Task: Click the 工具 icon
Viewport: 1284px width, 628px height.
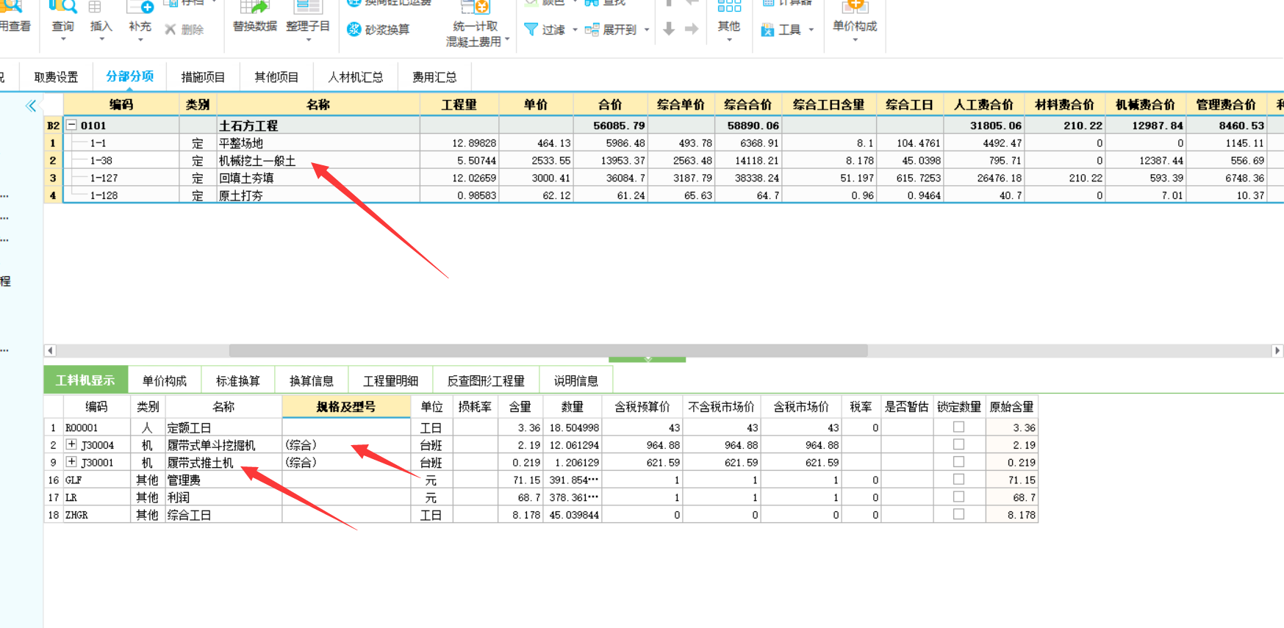Action: (767, 30)
